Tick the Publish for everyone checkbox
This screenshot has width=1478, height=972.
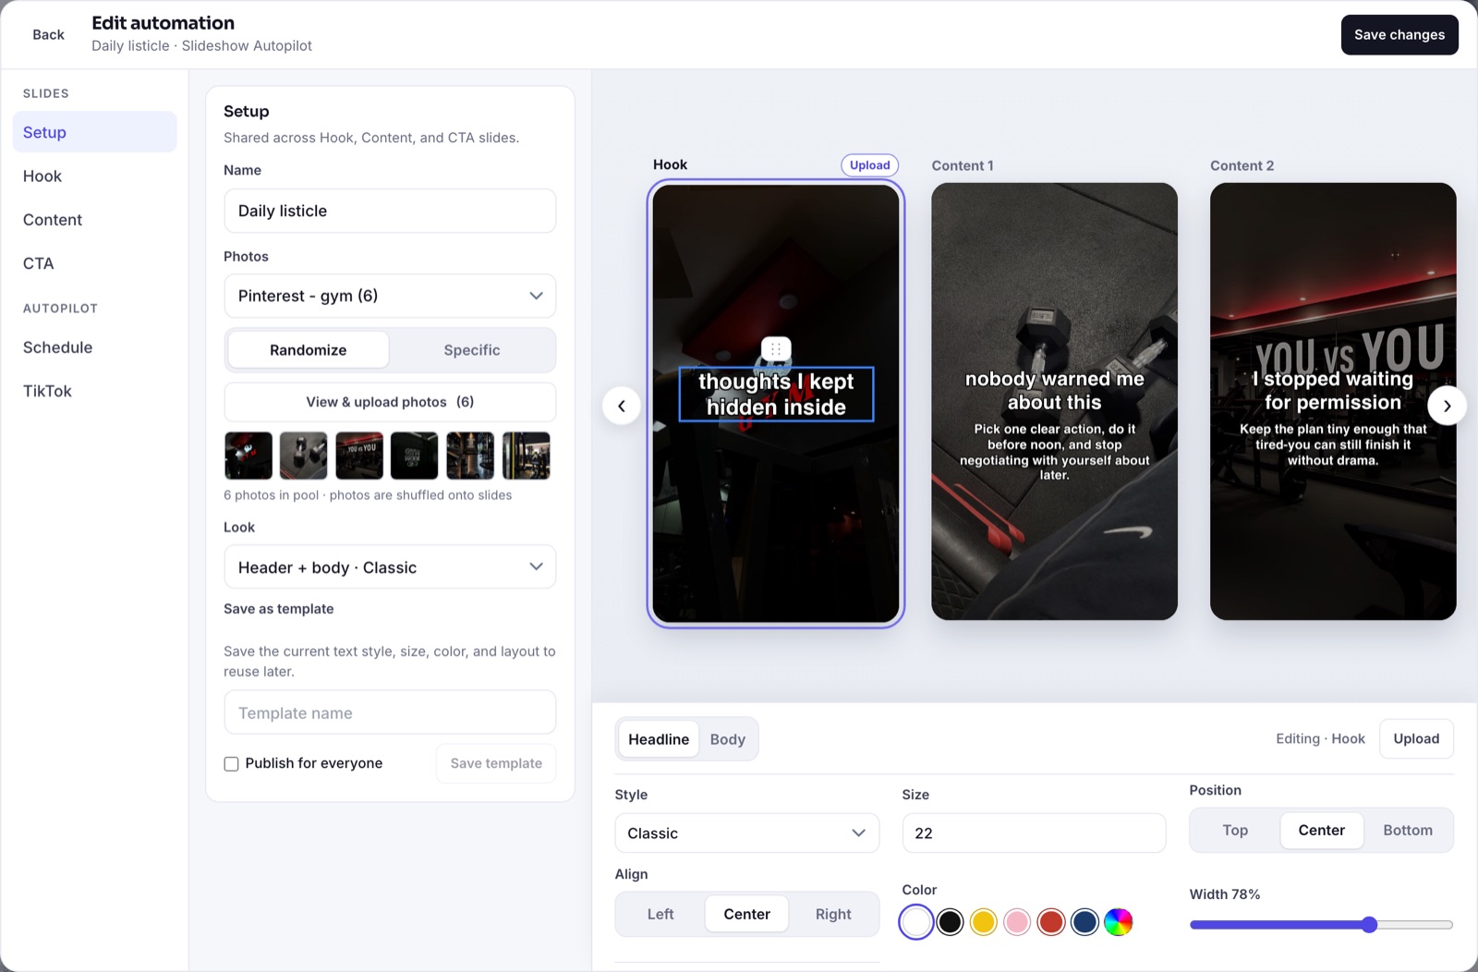pyautogui.click(x=231, y=764)
